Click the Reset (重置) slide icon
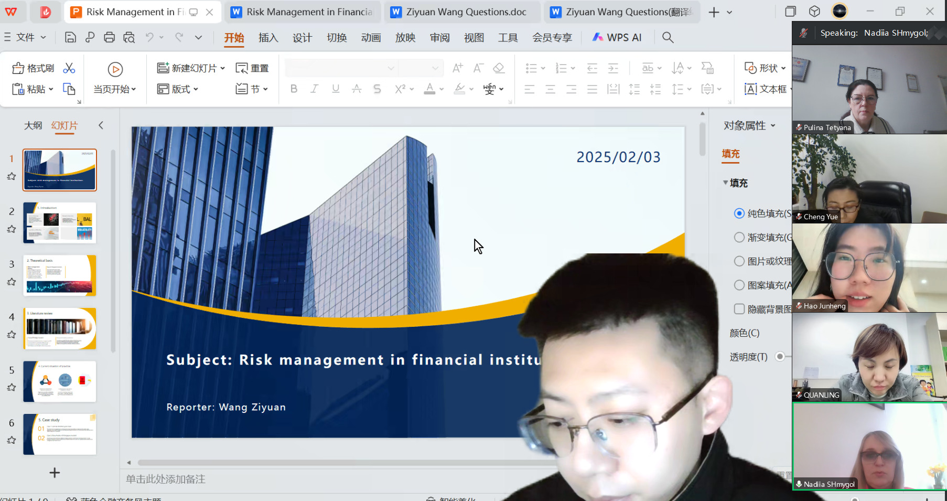 point(252,68)
